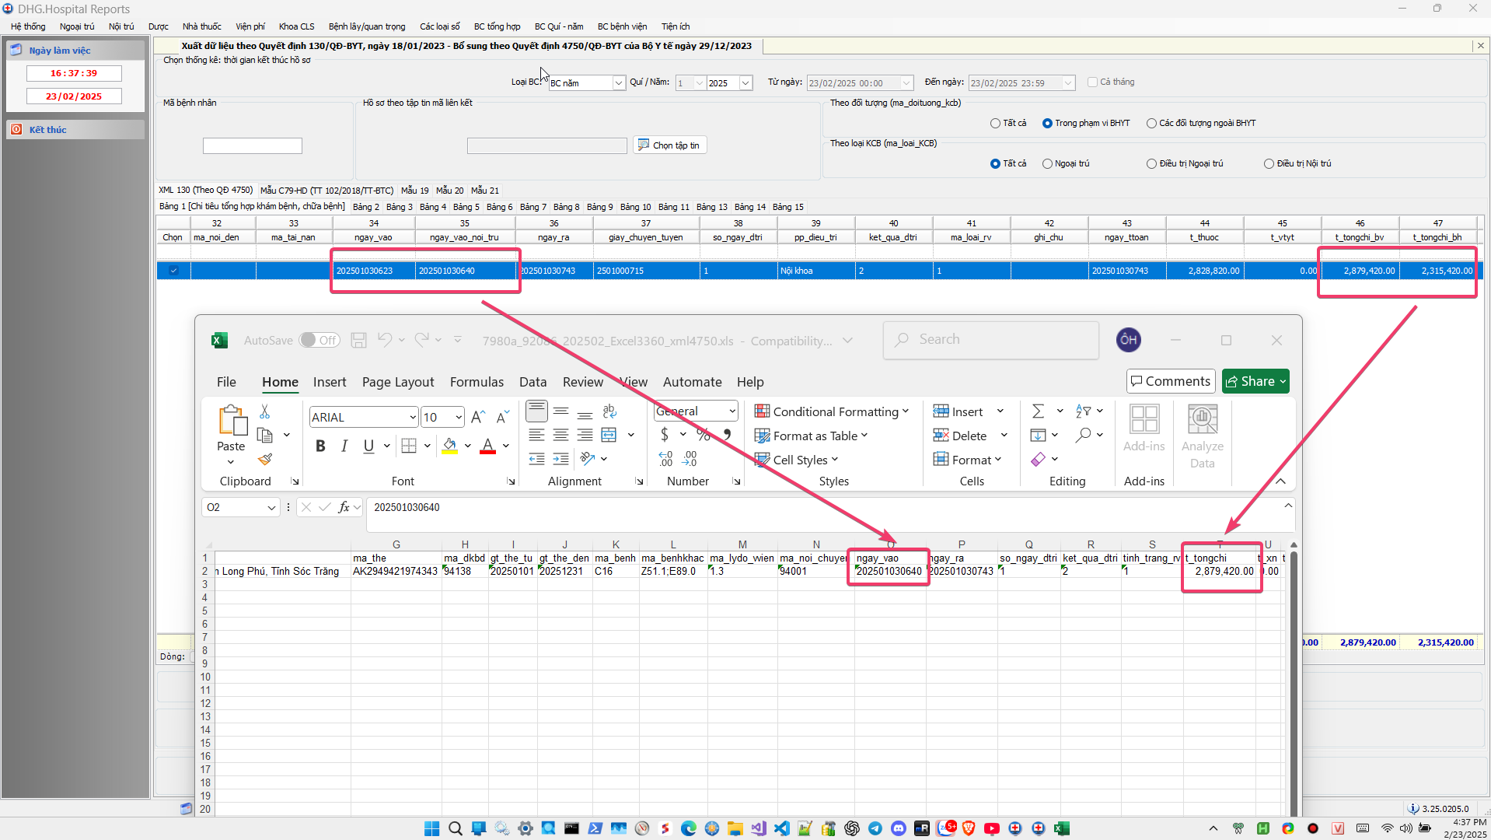
Task: Open the Cell Styles dropdown
Action: pos(797,460)
